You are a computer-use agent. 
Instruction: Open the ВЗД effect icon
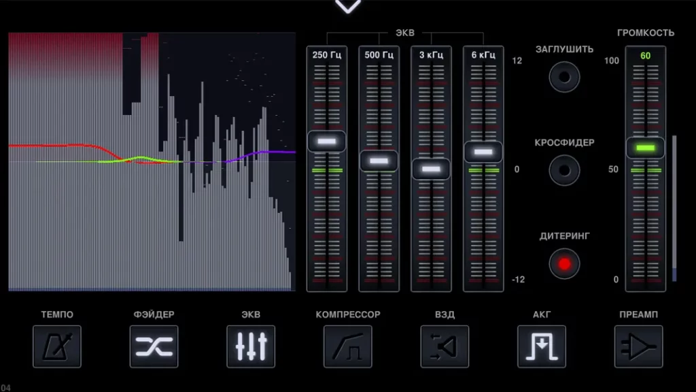click(445, 346)
